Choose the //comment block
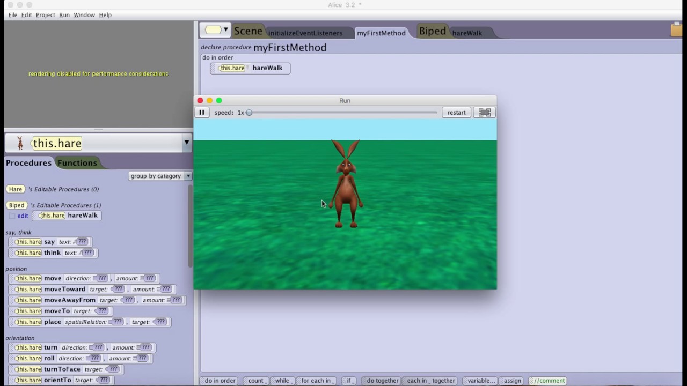 pyautogui.click(x=549, y=381)
